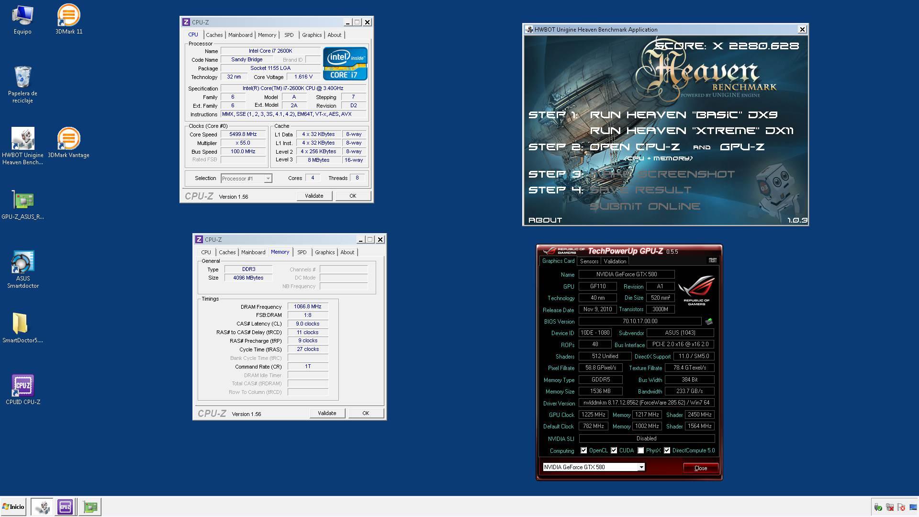Click OK in the CPU-Z CPU window
This screenshot has height=517, width=919.
[353, 196]
